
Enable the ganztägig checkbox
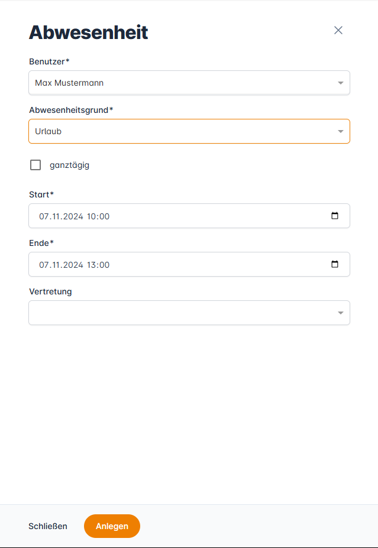[x=35, y=165]
